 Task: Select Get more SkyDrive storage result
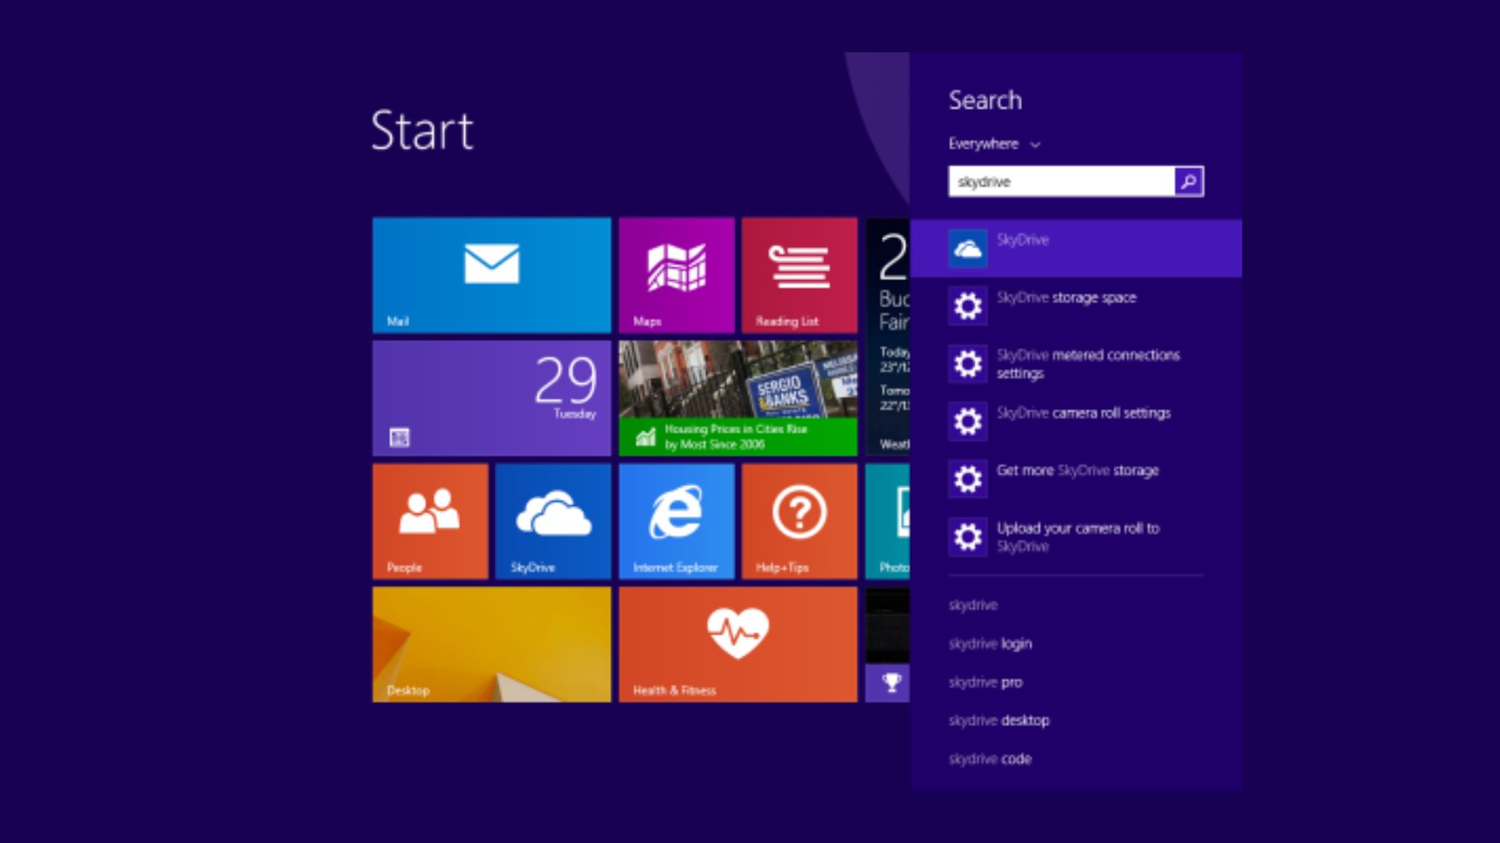click(1076, 479)
